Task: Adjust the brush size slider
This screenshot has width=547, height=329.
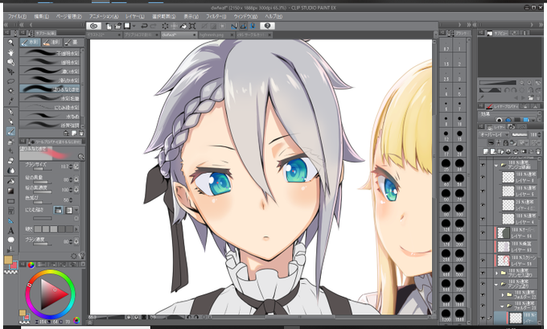Action: pos(43,170)
